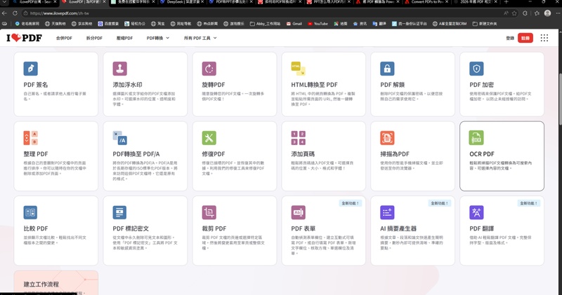Switch to the first iLovePDF search tab

tap(34, 2)
